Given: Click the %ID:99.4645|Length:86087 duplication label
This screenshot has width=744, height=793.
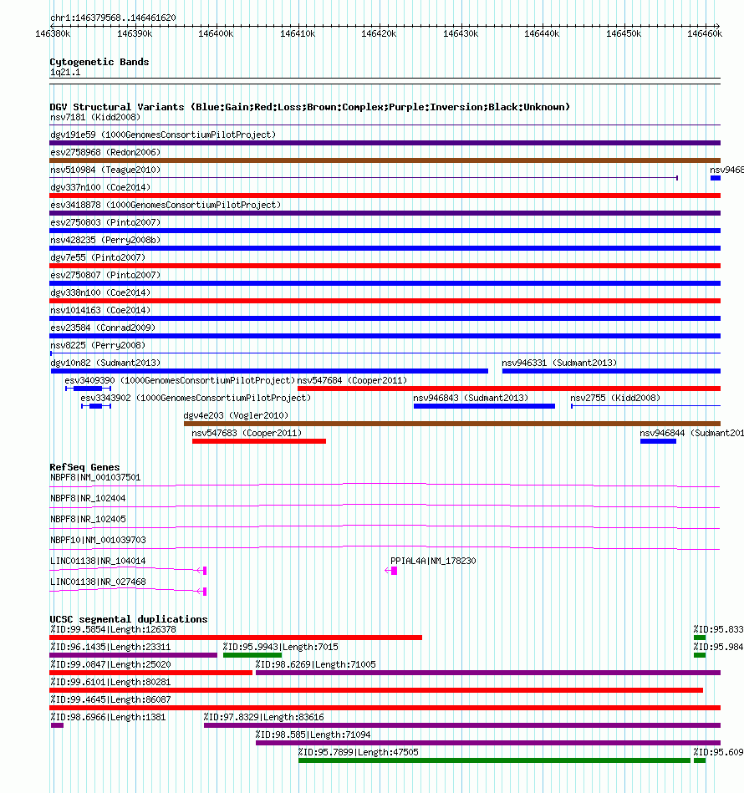Looking at the screenshot, I should [110, 700].
